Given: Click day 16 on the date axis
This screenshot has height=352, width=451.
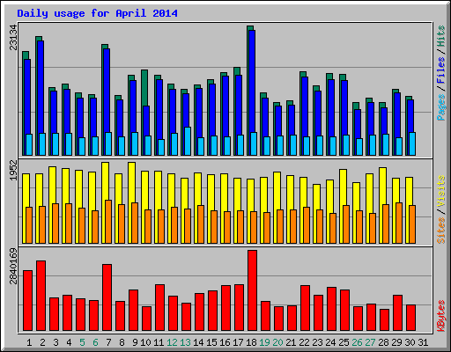Looking at the screenshot, I should (225, 342).
